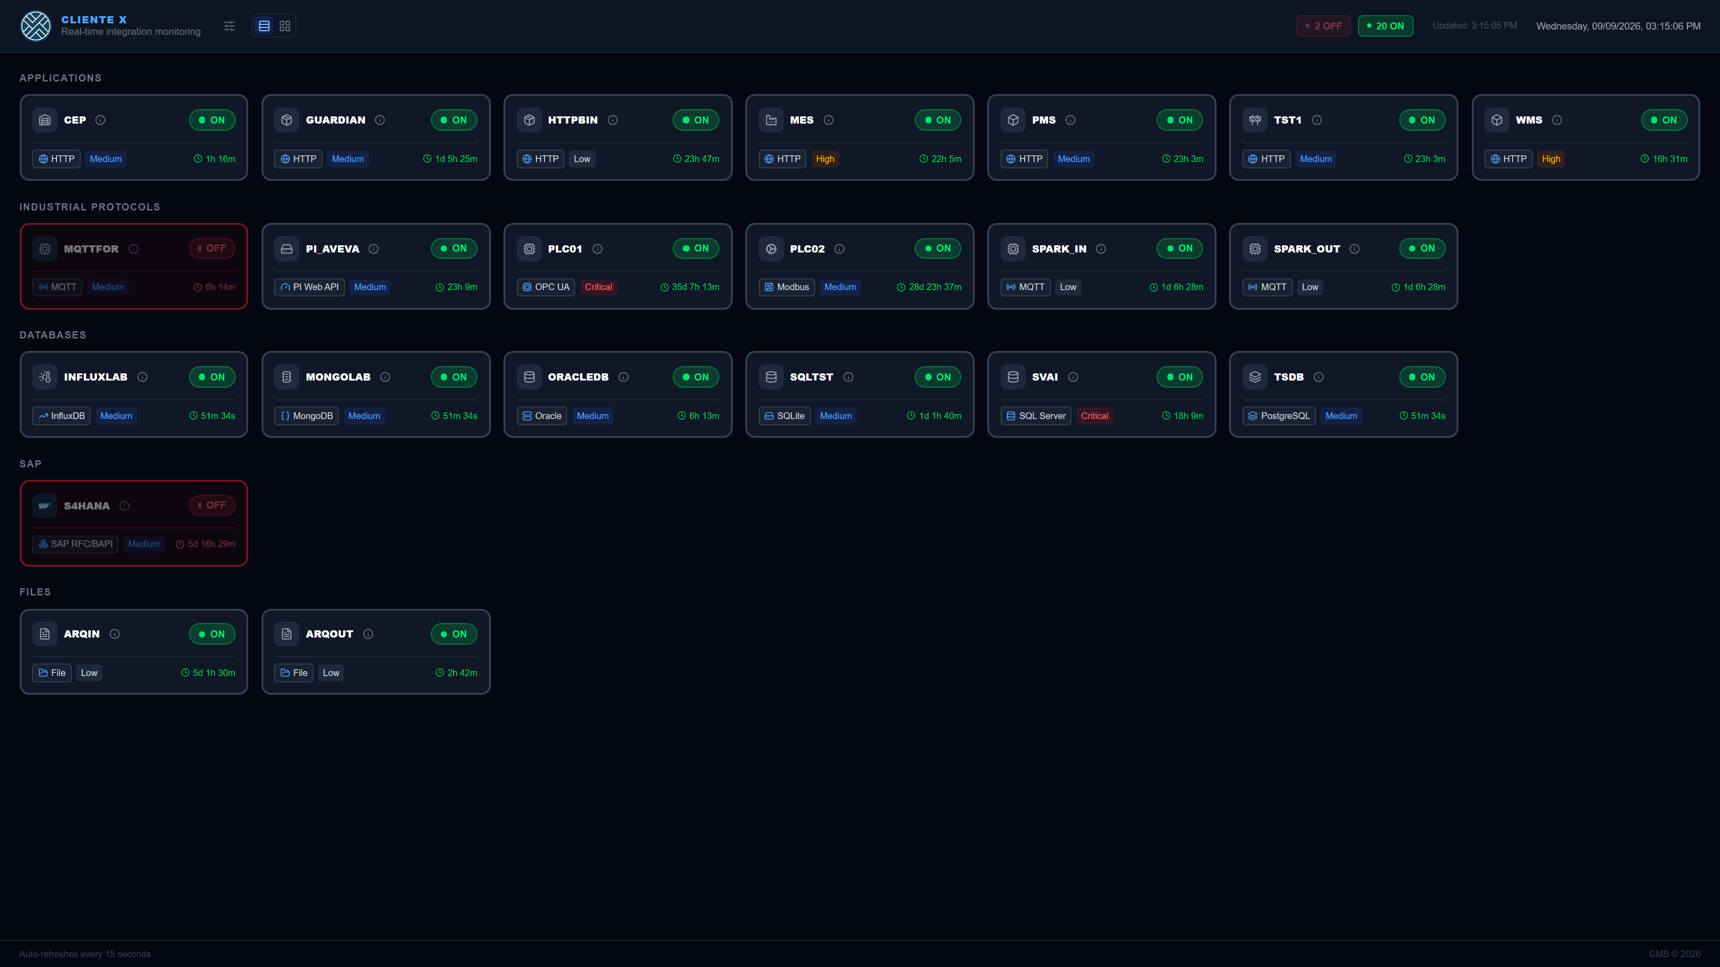The image size is (1720, 967).
Task: Toggle the MQTTFOR OFF status pill
Action: [x=212, y=248]
